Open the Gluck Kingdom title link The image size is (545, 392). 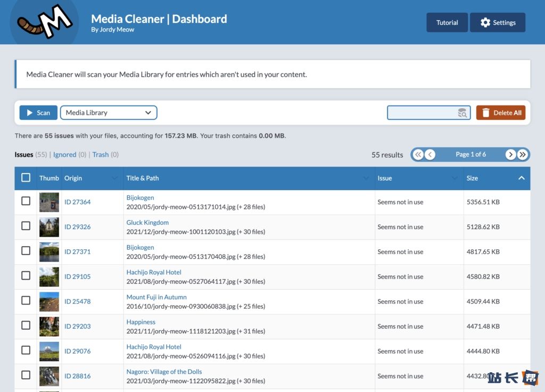pos(147,223)
